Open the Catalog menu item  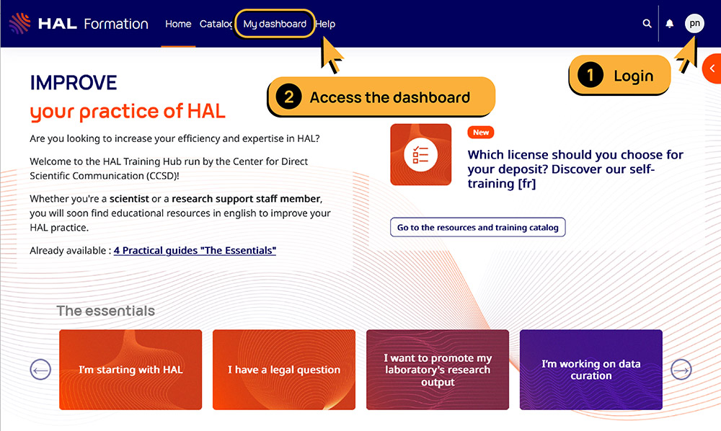pyautogui.click(x=216, y=24)
